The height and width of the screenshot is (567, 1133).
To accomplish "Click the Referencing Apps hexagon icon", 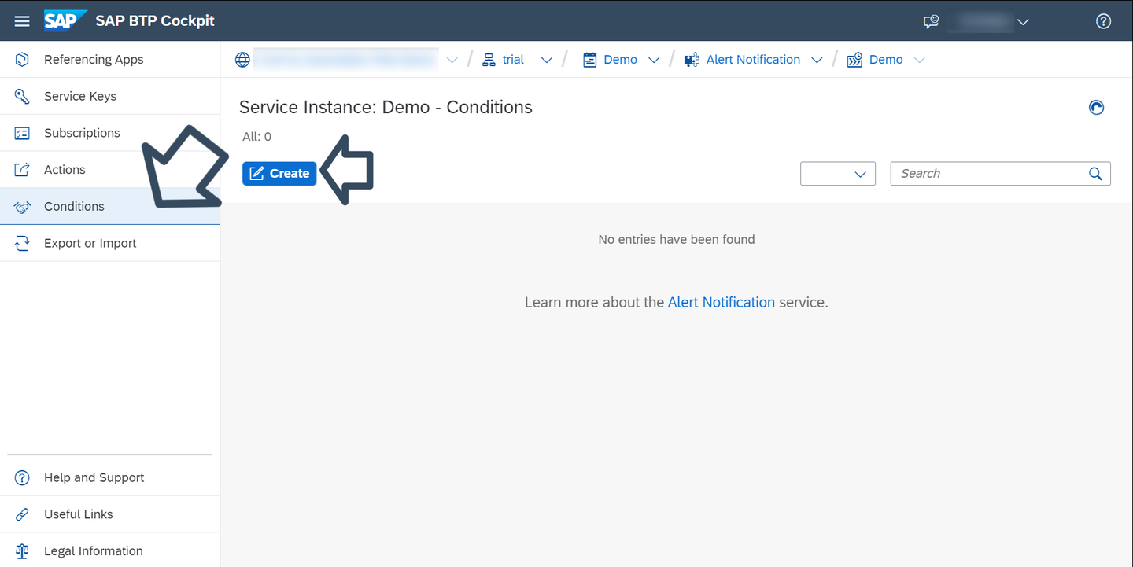I will click(x=22, y=60).
